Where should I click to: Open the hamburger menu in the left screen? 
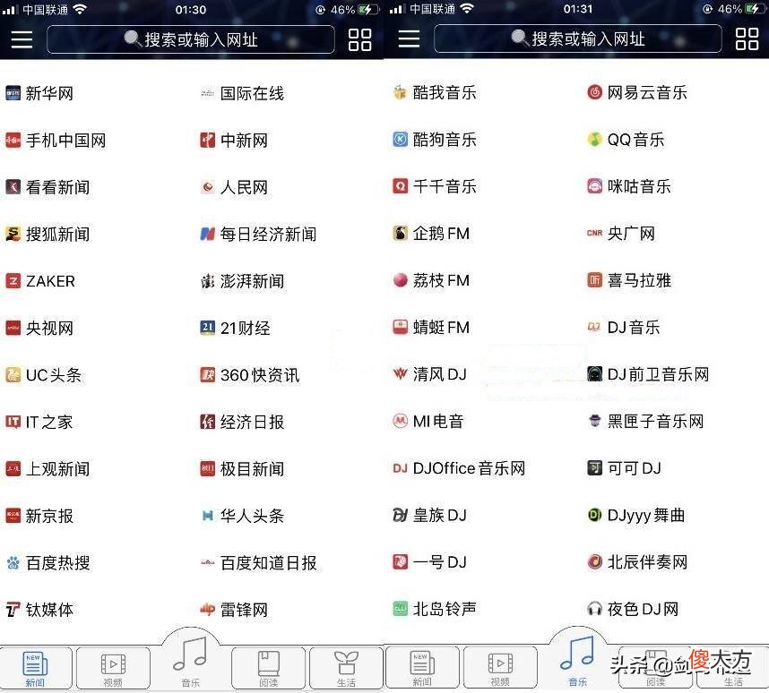(x=22, y=39)
